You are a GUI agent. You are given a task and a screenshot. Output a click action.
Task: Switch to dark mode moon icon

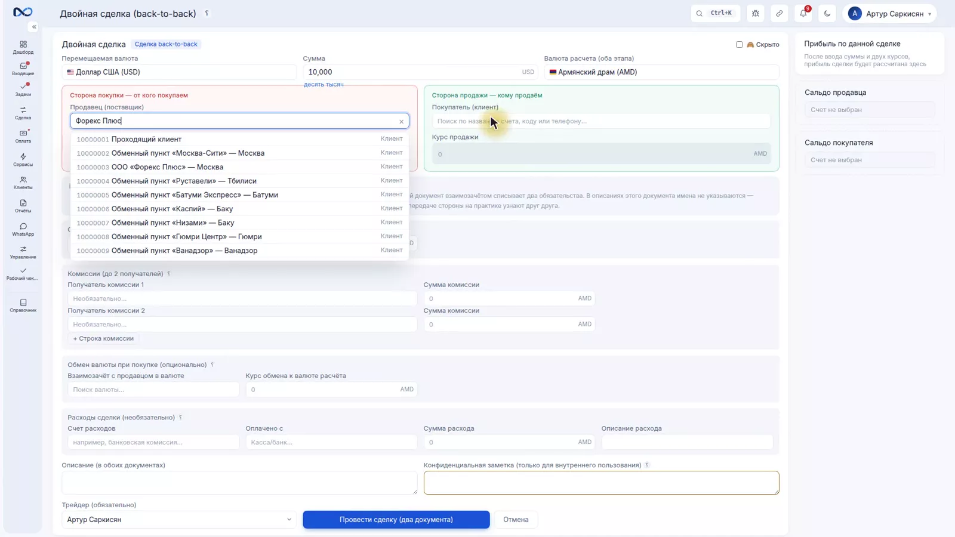click(827, 13)
